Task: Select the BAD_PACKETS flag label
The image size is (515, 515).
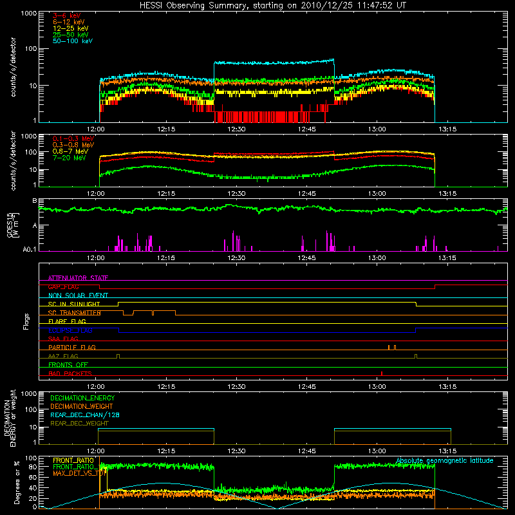Action: pyautogui.click(x=70, y=373)
